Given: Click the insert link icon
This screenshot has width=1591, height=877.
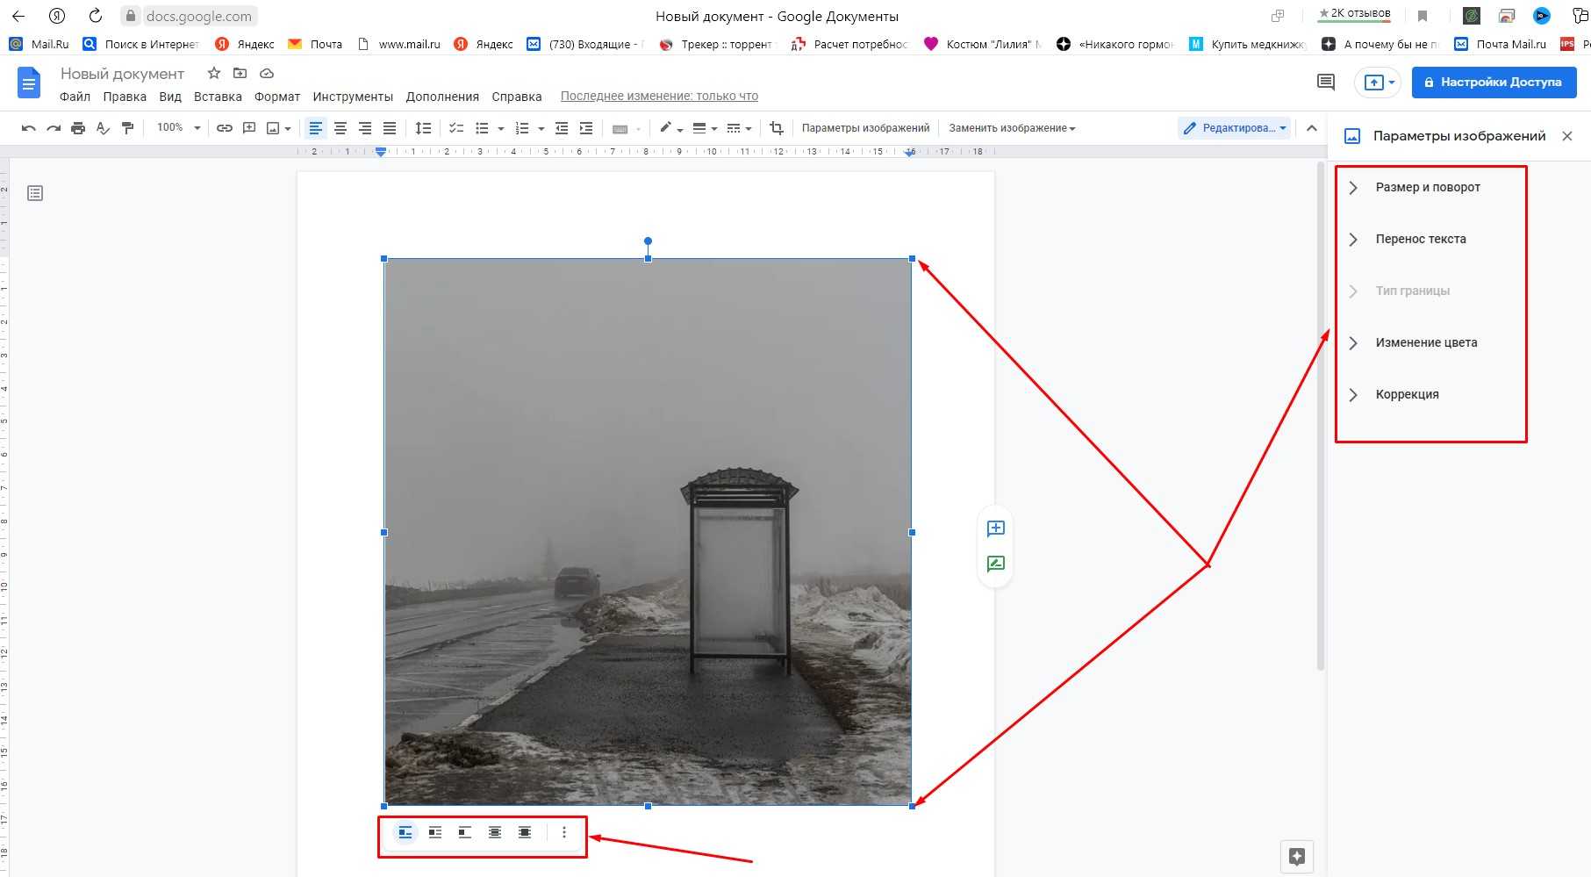Looking at the screenshot, I should point(225,128).
